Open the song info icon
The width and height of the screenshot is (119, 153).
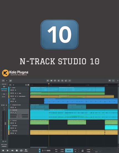[x=51, y=81]
